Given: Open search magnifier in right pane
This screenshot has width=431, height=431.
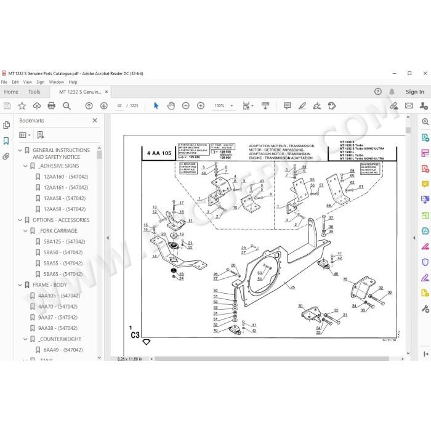Looking at the screenshot, I should click(x=425, y=122).
